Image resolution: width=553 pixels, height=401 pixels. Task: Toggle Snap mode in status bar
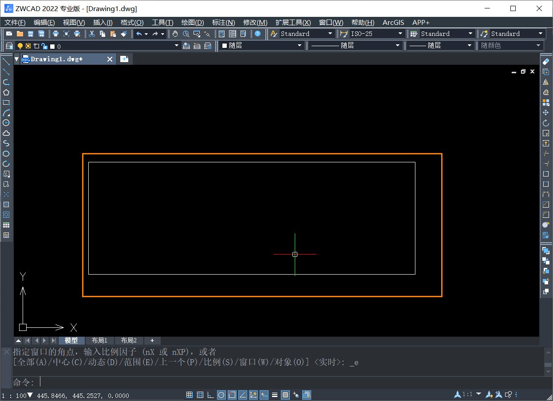pos(190,395)
